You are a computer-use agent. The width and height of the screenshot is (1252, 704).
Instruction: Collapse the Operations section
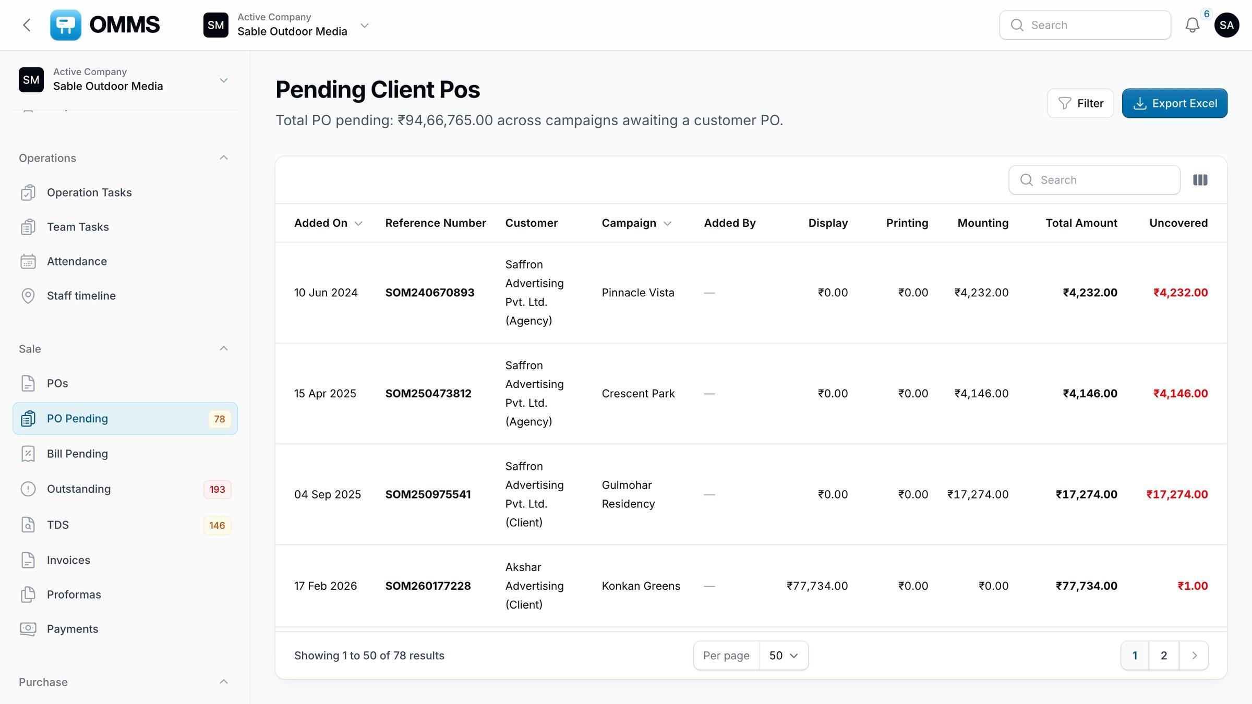click(224, 157)
